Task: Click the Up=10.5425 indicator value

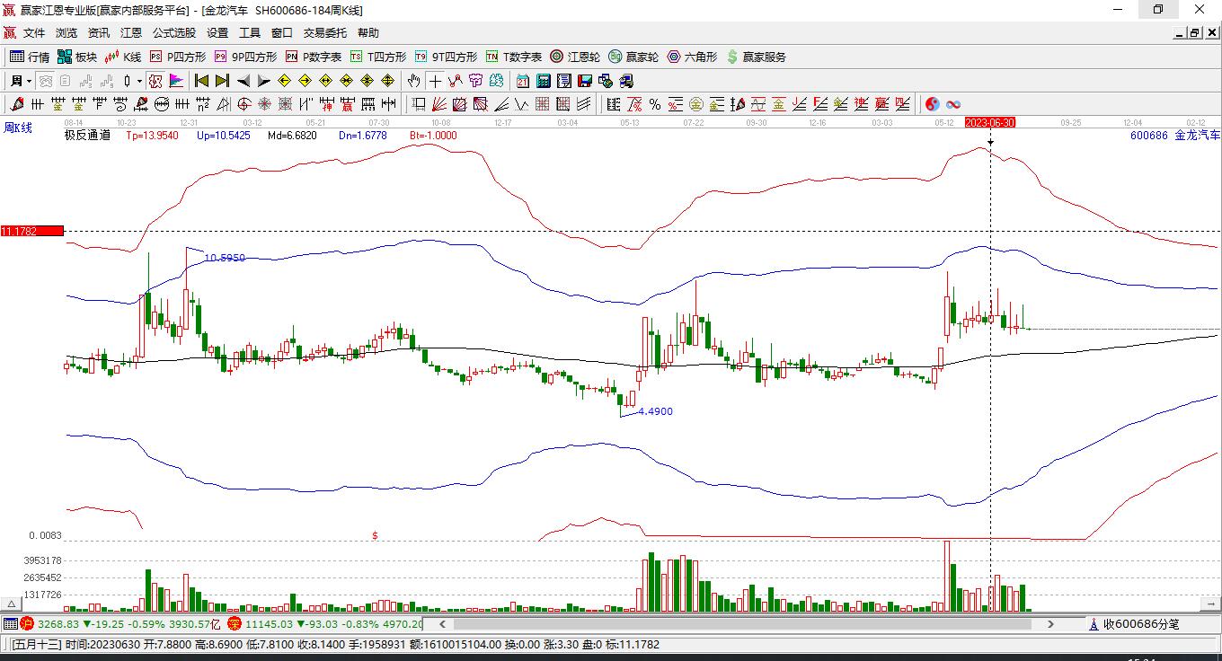Action: (225, 136)
